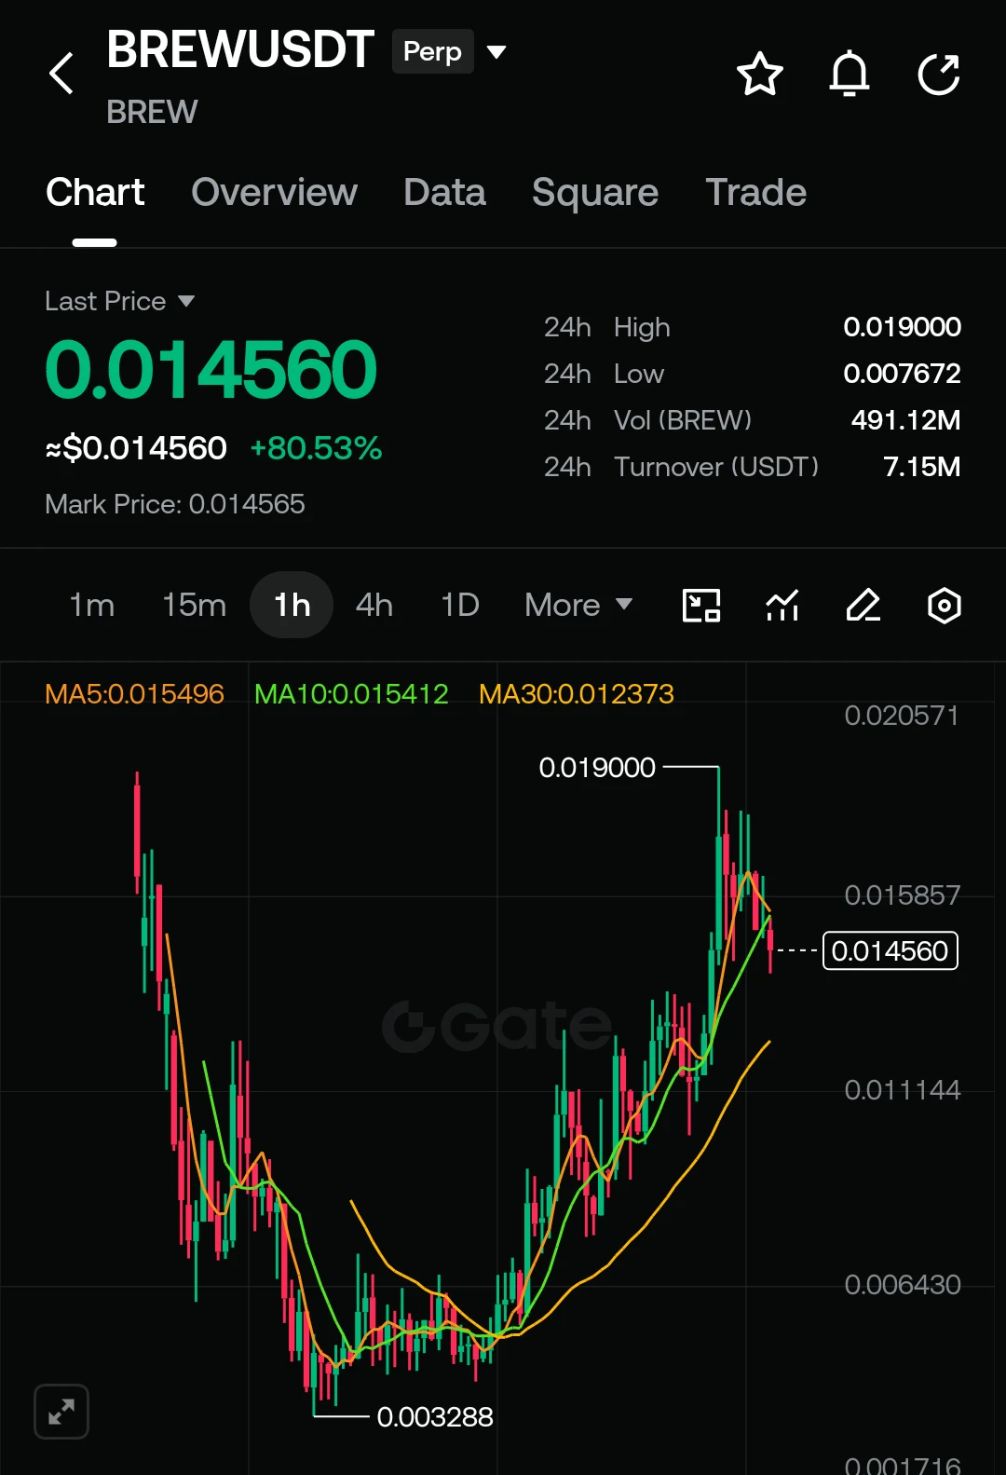Open the Data tab
This screenshot has width=1006, height=1475.
point(444,193)
